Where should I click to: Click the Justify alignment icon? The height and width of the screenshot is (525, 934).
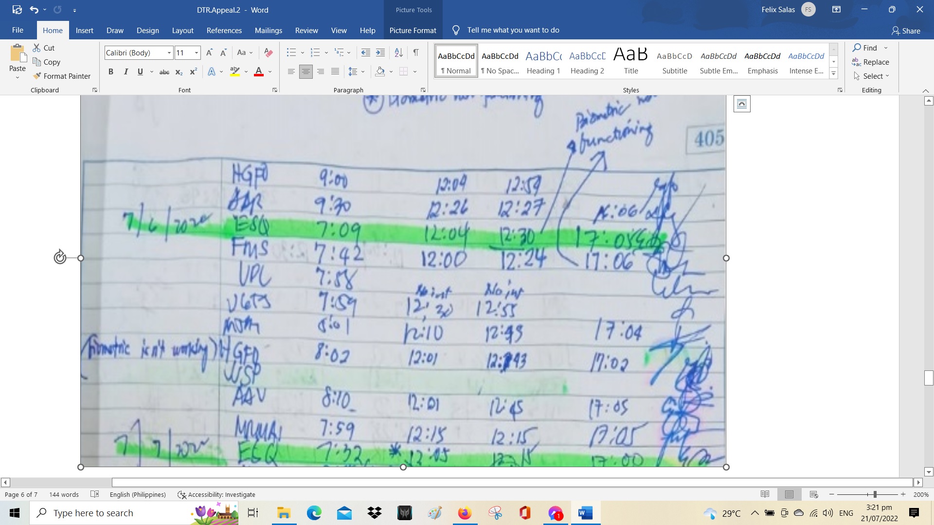point(335,72)
